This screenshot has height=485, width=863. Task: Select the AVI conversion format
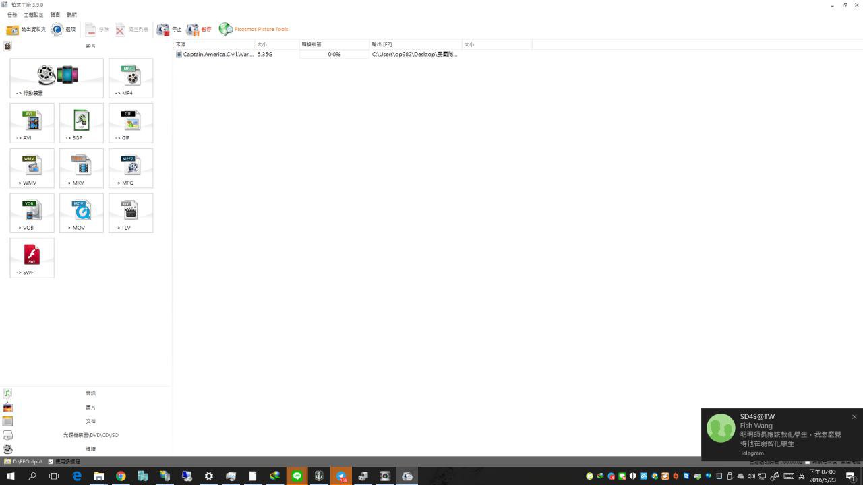point(32,123)
